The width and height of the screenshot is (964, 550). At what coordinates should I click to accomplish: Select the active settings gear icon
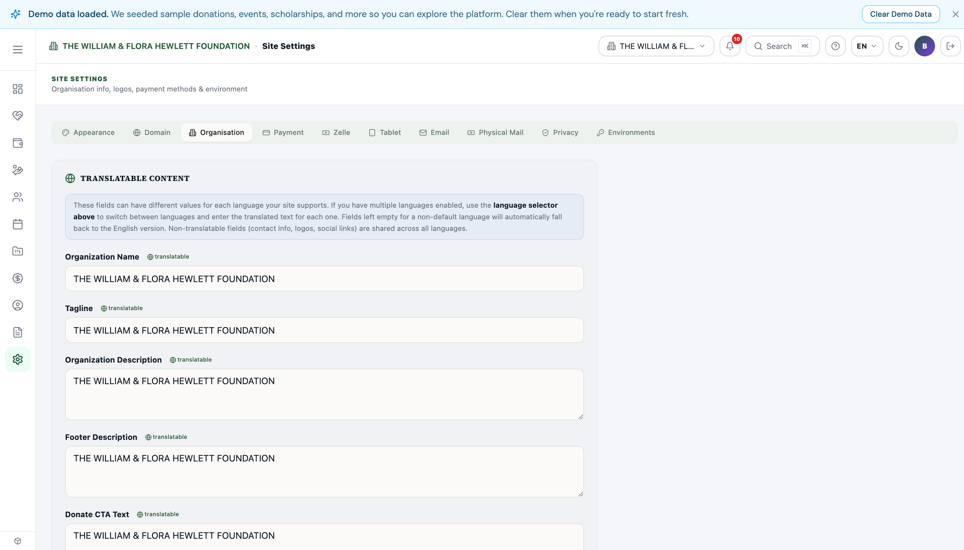17,359
